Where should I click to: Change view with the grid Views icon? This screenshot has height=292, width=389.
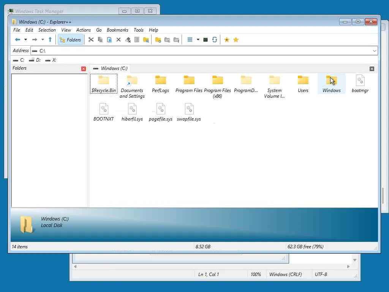coord(190,40)
